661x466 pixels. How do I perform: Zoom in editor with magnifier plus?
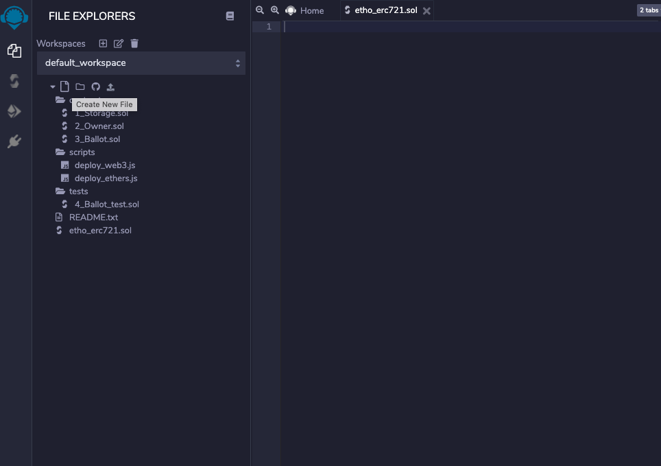click(275, 10)
